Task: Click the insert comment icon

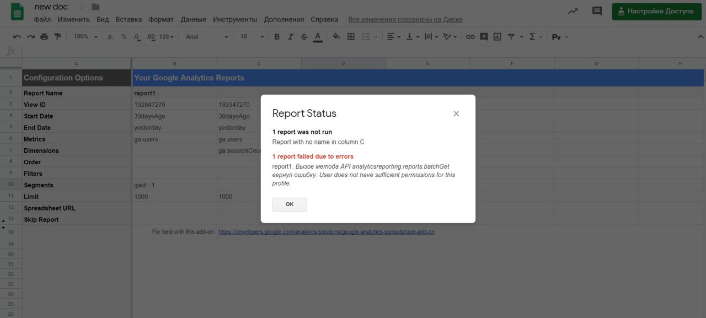Action: (484, 37)
